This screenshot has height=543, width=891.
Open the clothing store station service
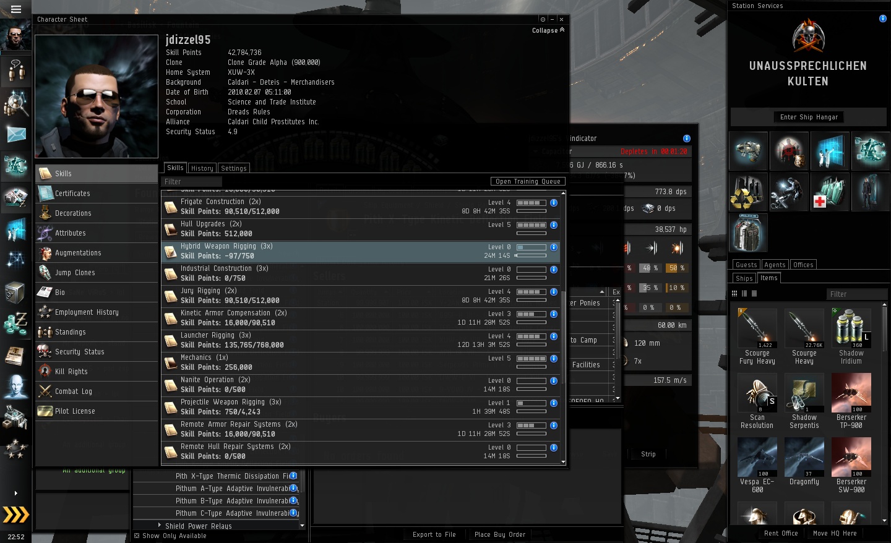tap(749, 233)
